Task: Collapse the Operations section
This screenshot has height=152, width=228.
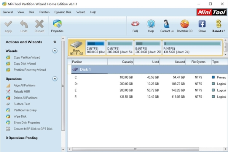Action: click(x=55, y=79)
